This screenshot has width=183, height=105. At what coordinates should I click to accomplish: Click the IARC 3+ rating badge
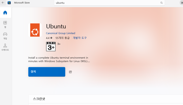51,46
